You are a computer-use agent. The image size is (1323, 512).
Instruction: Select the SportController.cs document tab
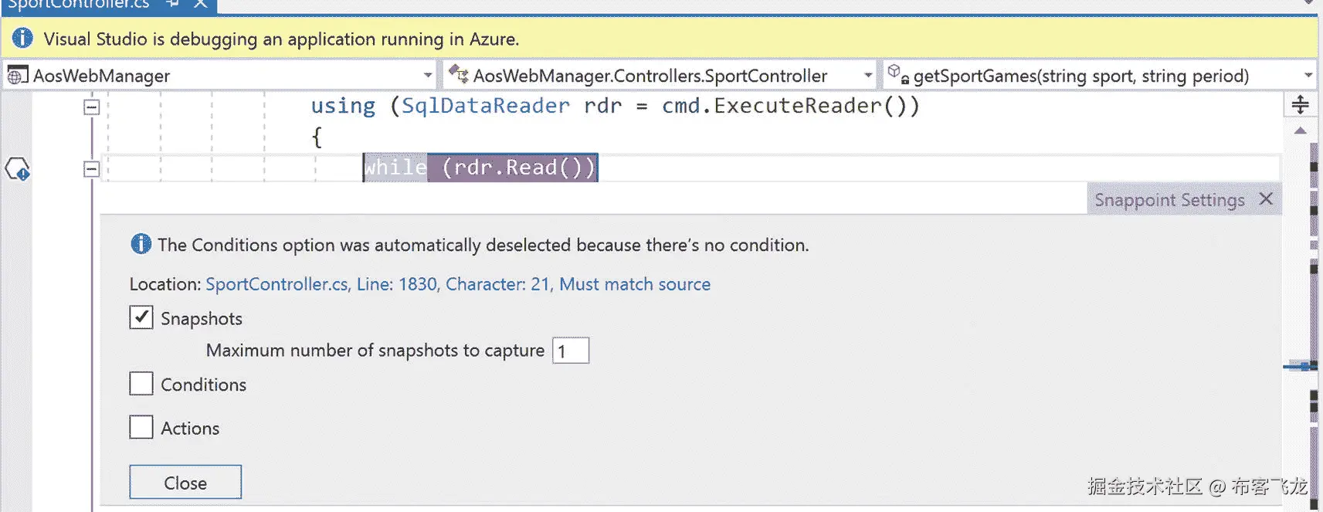point(77,4)
